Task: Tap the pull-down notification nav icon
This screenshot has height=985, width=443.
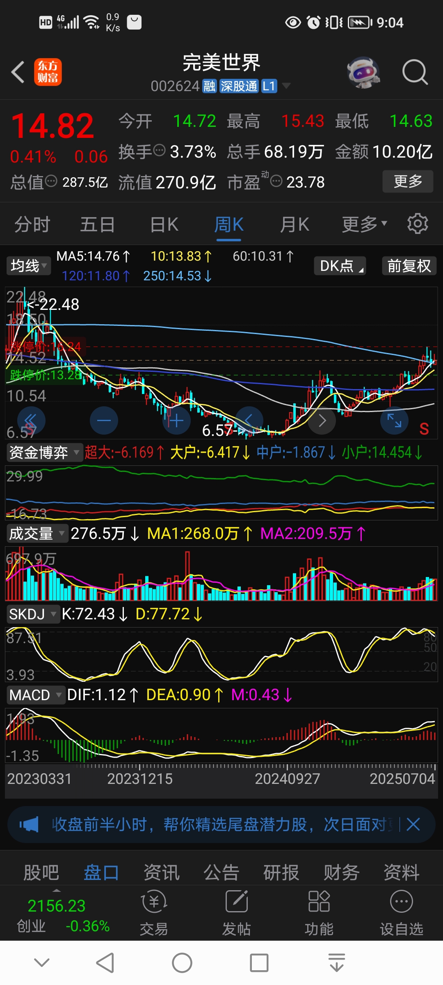Action: click(x=337, y=963)
